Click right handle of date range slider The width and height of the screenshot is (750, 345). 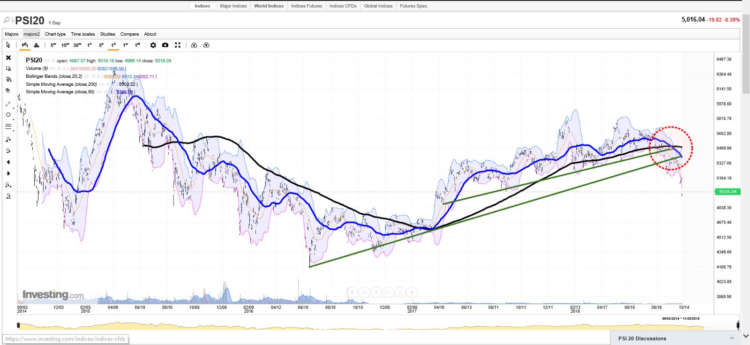(x=738, y=325)
